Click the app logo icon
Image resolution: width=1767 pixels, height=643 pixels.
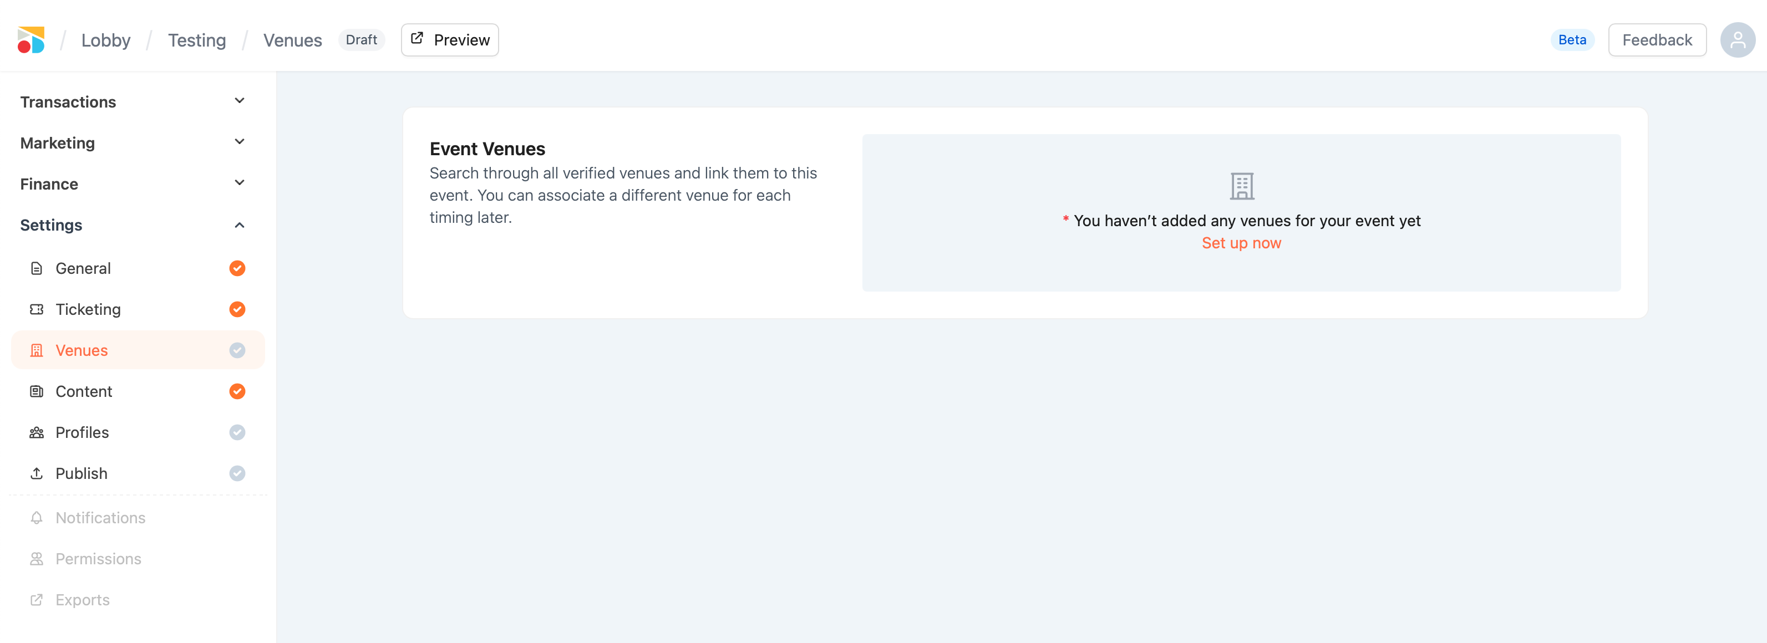(x=31, y=40)
